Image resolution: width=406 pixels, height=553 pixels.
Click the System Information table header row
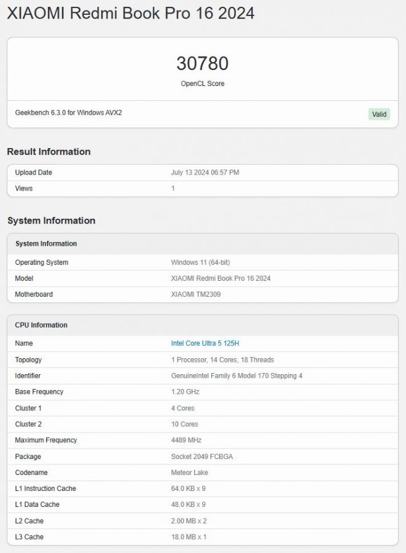(203, 244)
